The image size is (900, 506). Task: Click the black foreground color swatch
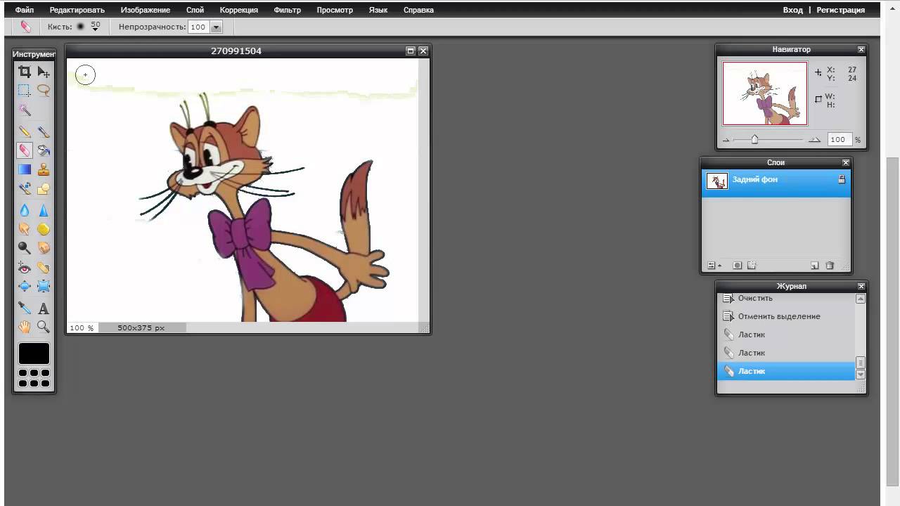click(34, 353)
